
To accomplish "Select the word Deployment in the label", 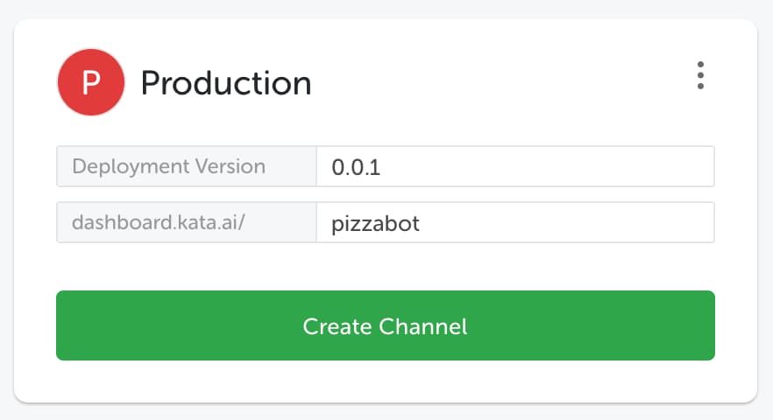I will coord(131,167).
